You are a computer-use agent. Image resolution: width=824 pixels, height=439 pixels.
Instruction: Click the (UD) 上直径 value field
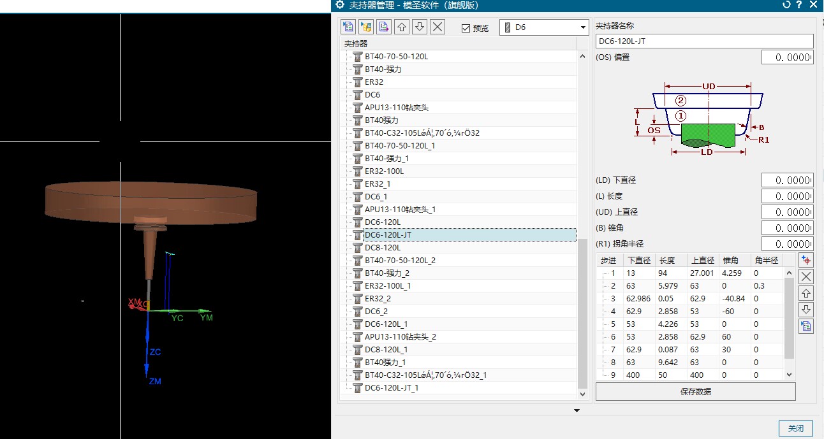coord(788,212)
